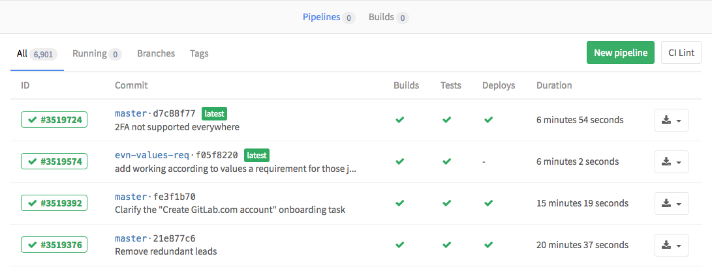This screenshot has width=712, height=267.
Task: Click the Tests checkmark for commit d7c88f77
Action: point(446,120)
